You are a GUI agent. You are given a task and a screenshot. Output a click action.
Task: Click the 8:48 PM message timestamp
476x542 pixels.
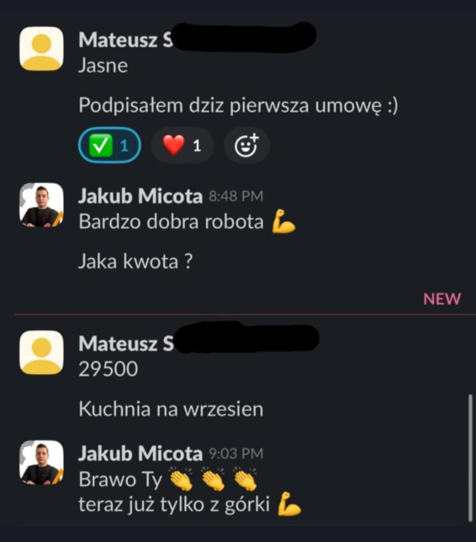tap(236, 196)
